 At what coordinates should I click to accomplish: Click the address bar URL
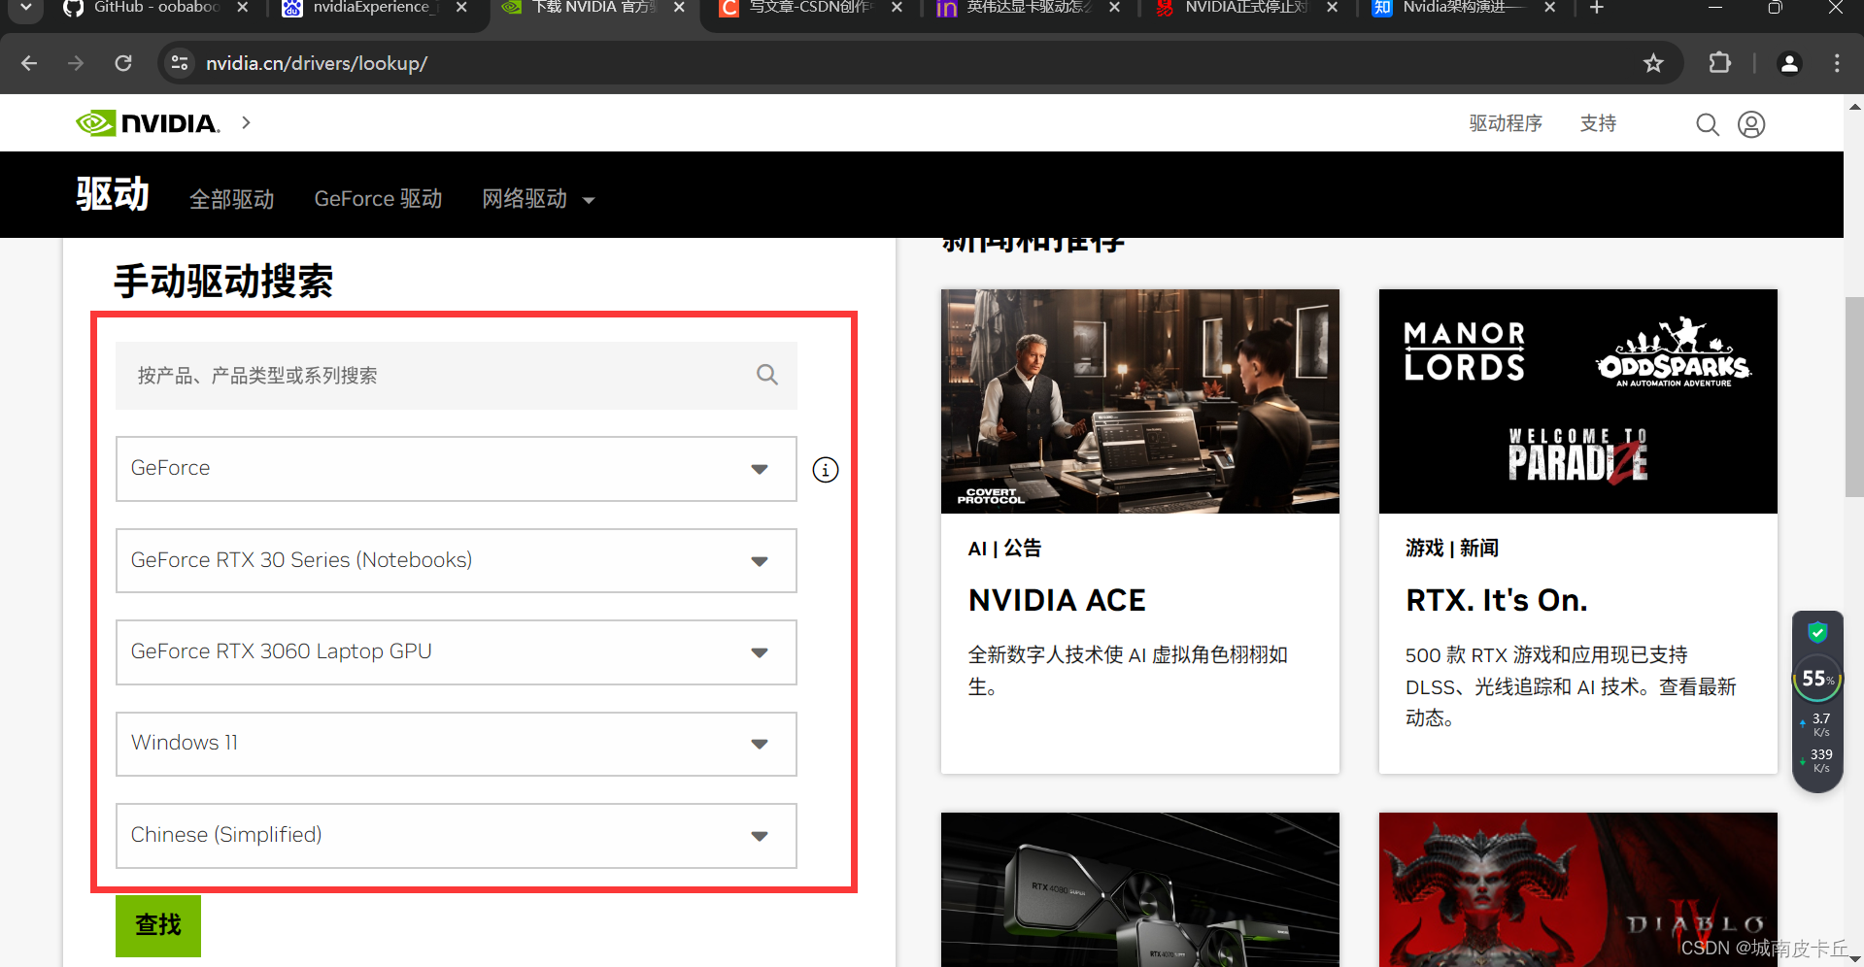click(x=317, y=63)
